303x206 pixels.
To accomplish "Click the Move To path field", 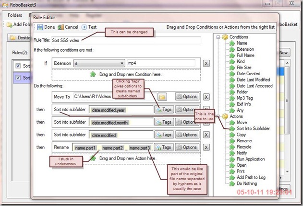I will tap(115, 97).
